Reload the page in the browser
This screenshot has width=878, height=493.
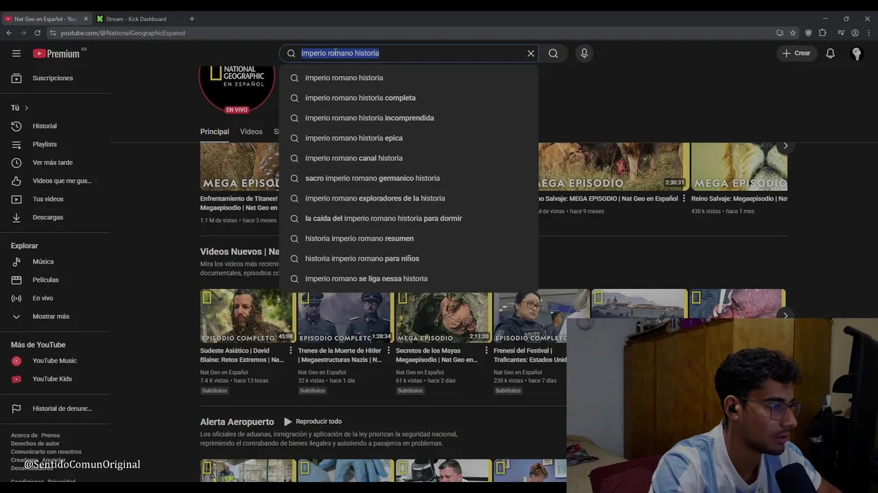coord(37,33)
